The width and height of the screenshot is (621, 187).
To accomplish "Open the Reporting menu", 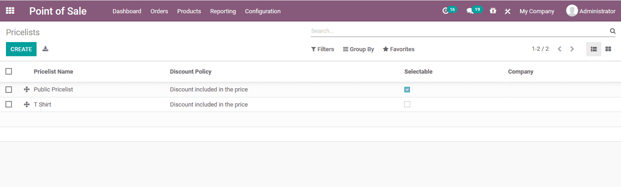I will (x=223, y=11).
